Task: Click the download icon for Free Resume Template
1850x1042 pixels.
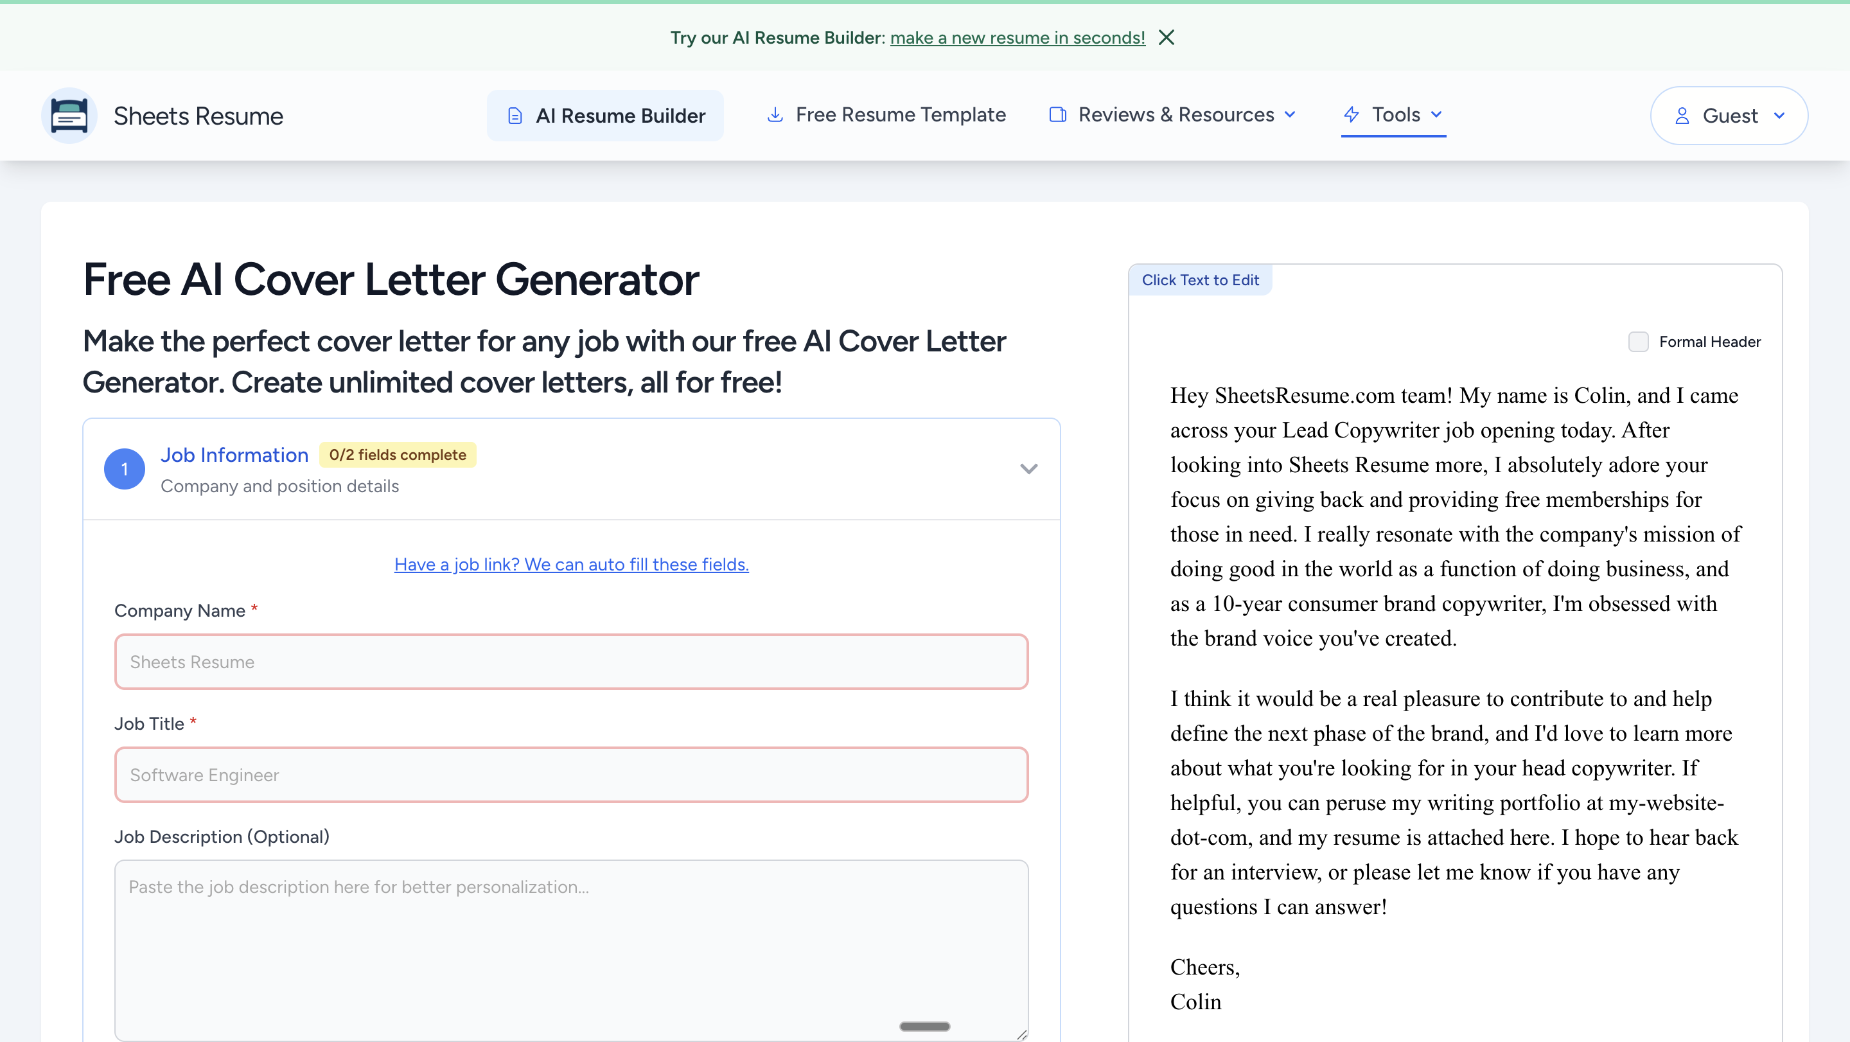Action: pos(775,115)
